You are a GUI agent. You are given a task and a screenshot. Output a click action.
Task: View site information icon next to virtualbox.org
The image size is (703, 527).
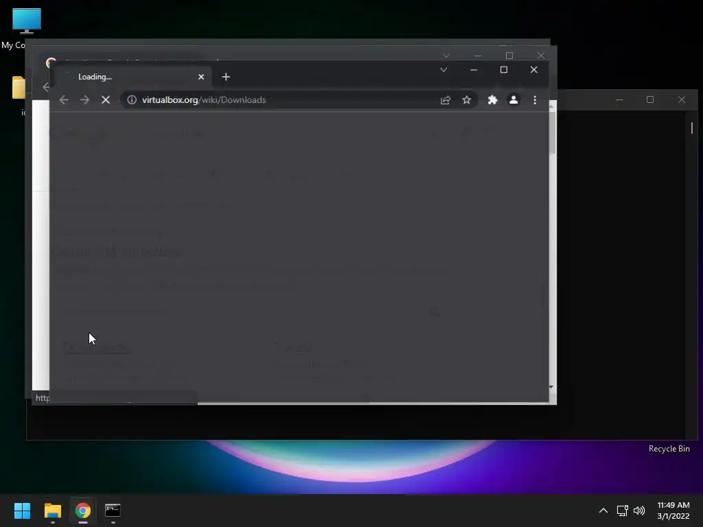pyautogui.click(x=132, y=100)
